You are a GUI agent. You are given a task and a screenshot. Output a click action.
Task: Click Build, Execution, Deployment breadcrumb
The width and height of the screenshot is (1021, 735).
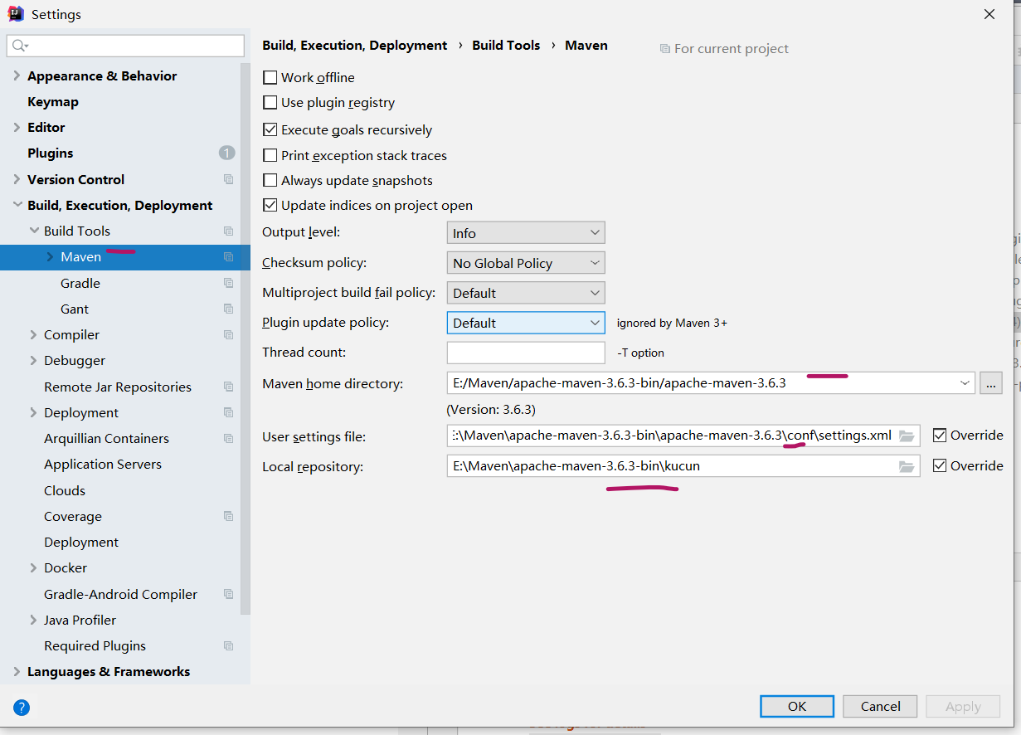(x=355, y=46)
